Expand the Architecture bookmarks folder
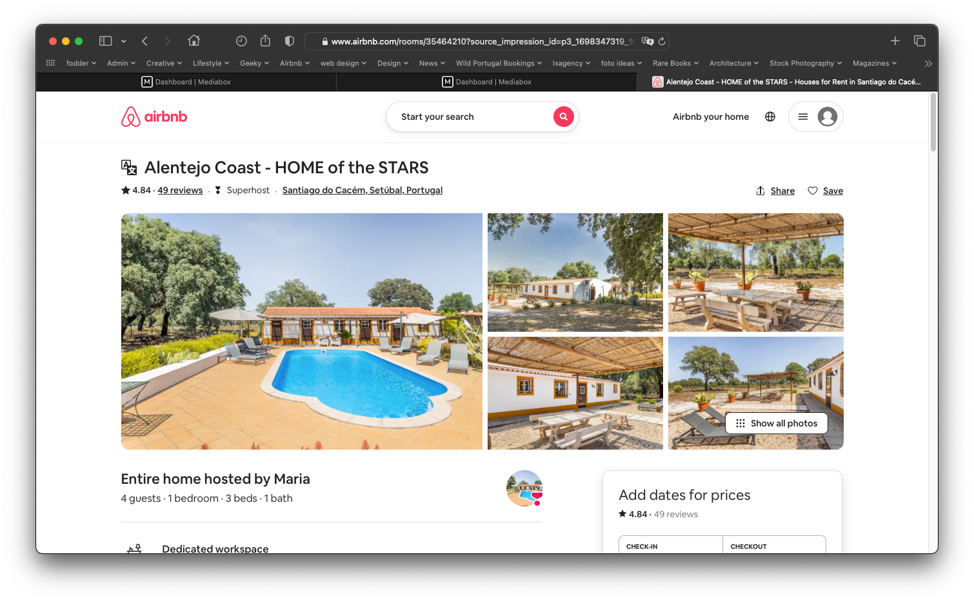The width and height of the screenshot is (974, 601). 733,63
